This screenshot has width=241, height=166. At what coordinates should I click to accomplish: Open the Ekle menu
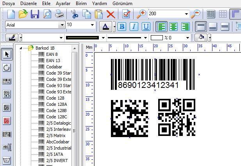tap(46, 4)
